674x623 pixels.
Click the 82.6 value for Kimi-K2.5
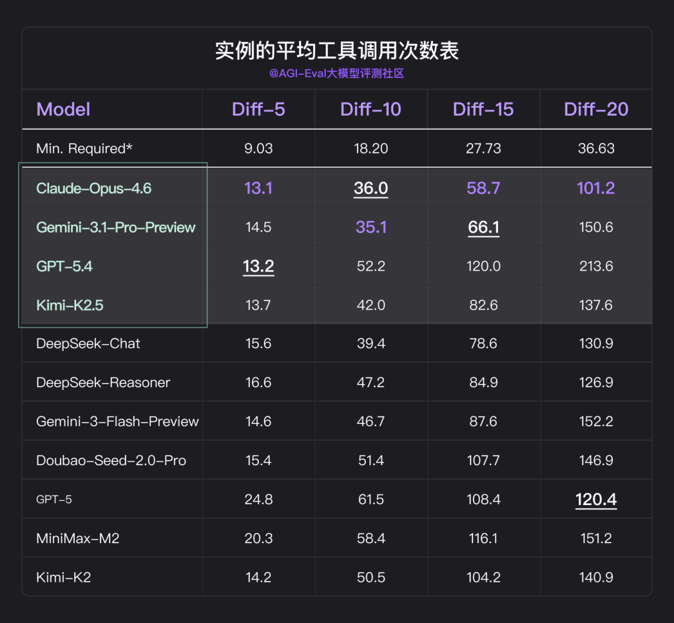[484, 305]
